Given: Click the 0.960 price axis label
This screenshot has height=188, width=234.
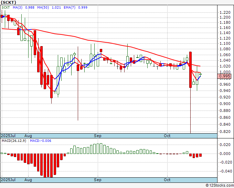Looking at the screenshot, I should point(225,84).
